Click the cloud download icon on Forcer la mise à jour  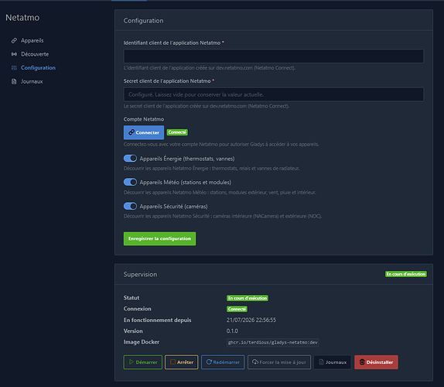(255, 361)
